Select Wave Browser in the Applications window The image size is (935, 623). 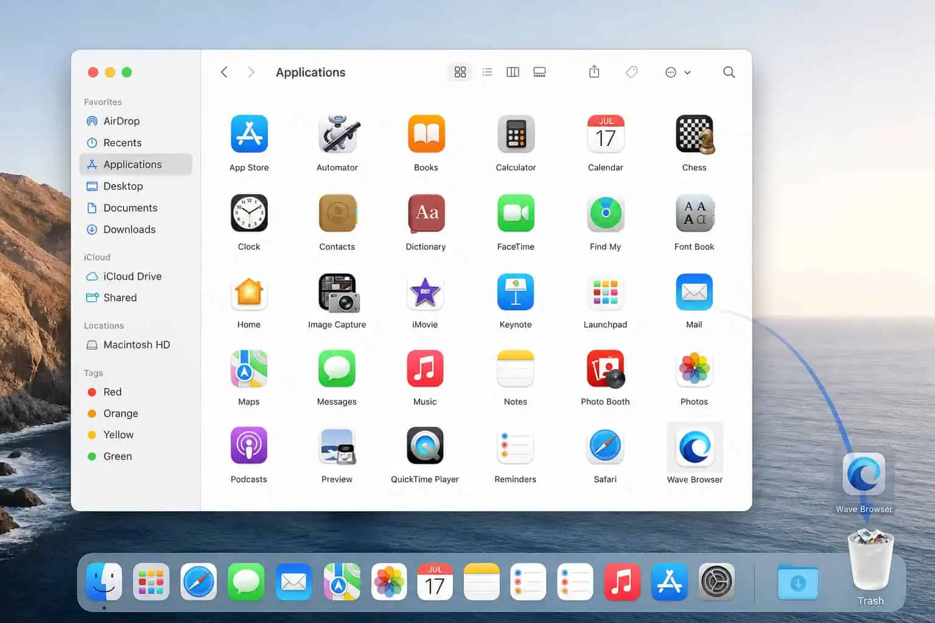tap(695, 448)
